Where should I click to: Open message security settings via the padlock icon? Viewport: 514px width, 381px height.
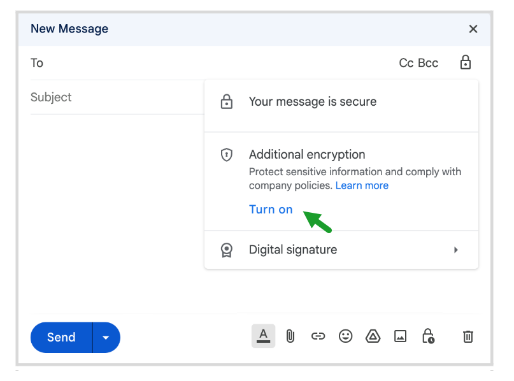click(466, 62)
